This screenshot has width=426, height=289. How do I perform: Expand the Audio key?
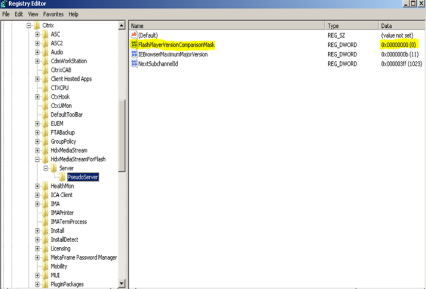point(37,53)
